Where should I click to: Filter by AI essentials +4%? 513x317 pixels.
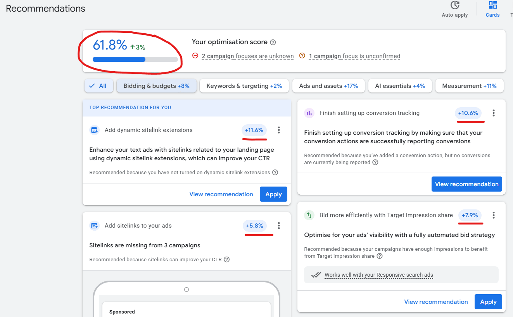coord(400,86)
